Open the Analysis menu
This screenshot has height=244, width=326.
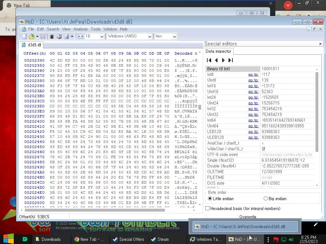point(81,29)
